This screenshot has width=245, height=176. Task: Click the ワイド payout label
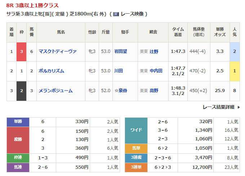pos(136,130)
